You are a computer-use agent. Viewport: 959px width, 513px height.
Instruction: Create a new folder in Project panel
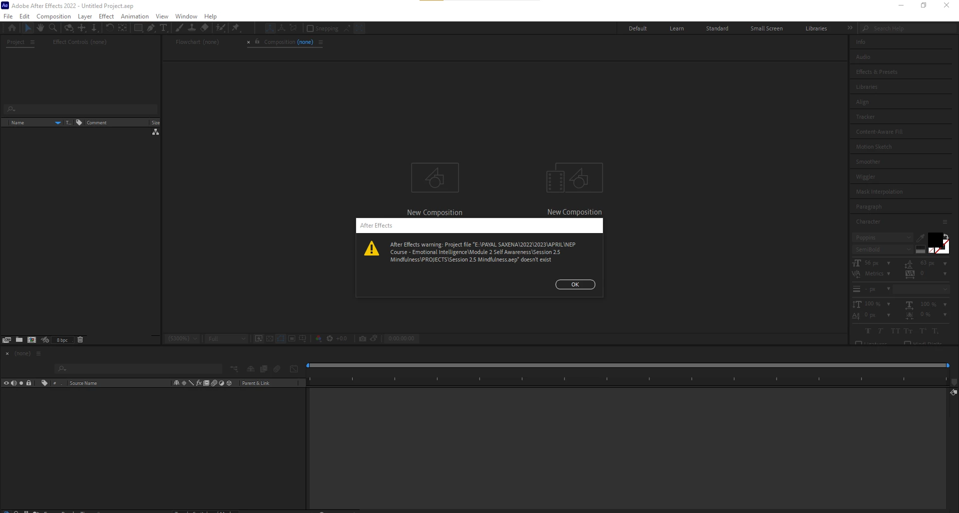19,340
